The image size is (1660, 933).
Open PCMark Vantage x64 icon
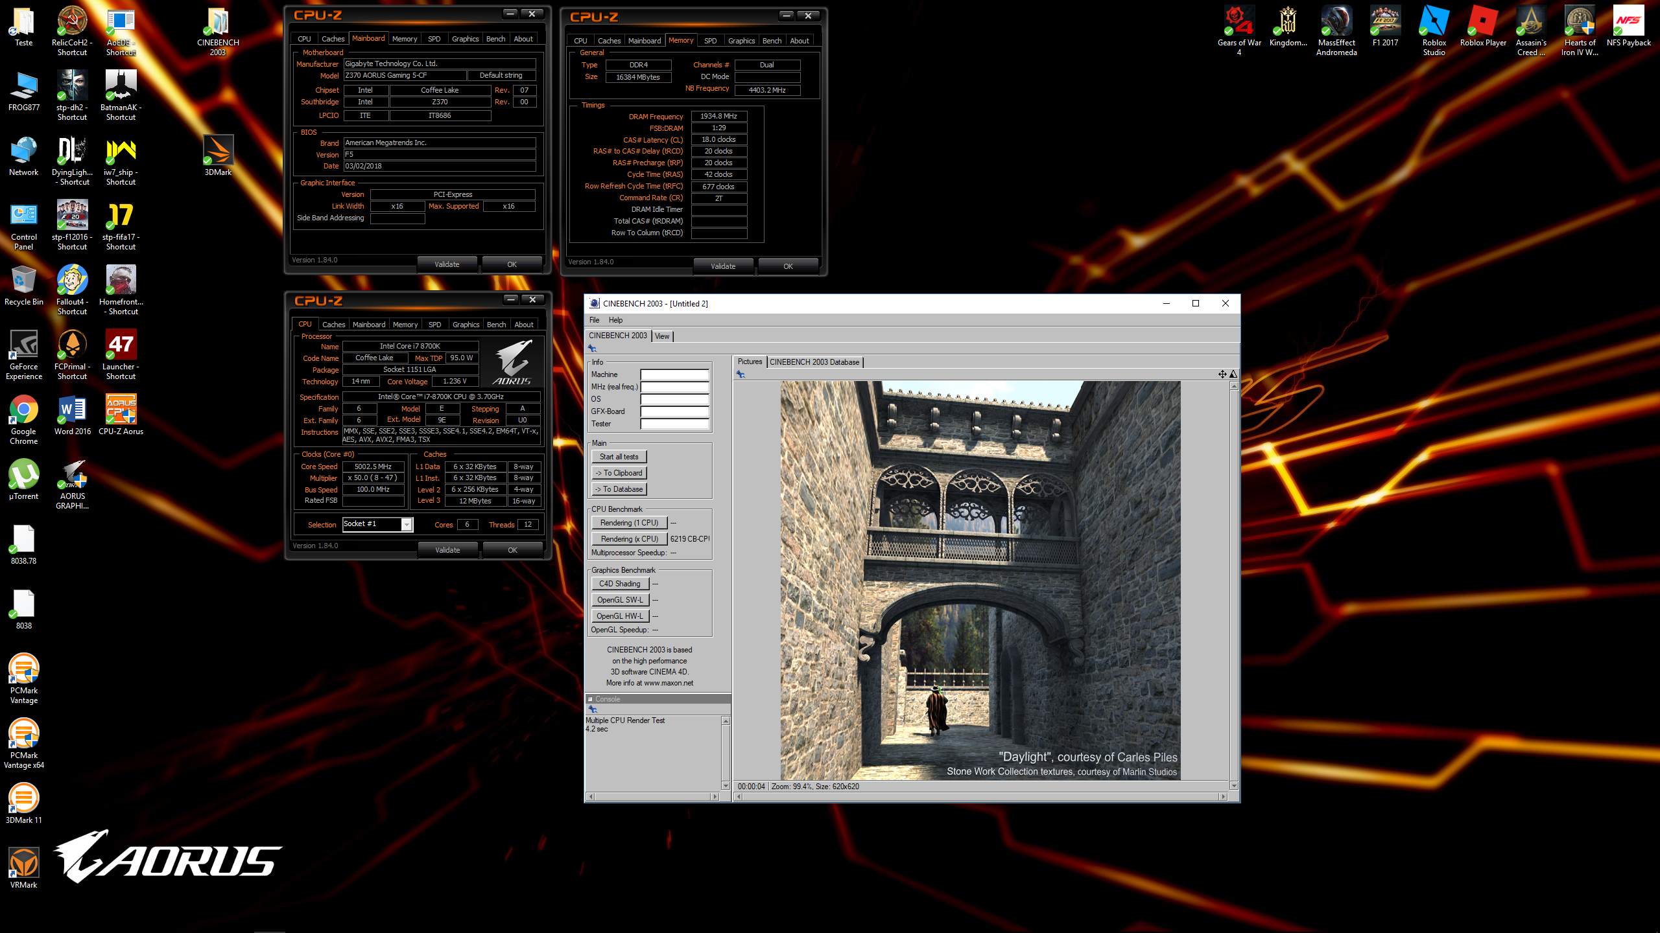[24, 744]
